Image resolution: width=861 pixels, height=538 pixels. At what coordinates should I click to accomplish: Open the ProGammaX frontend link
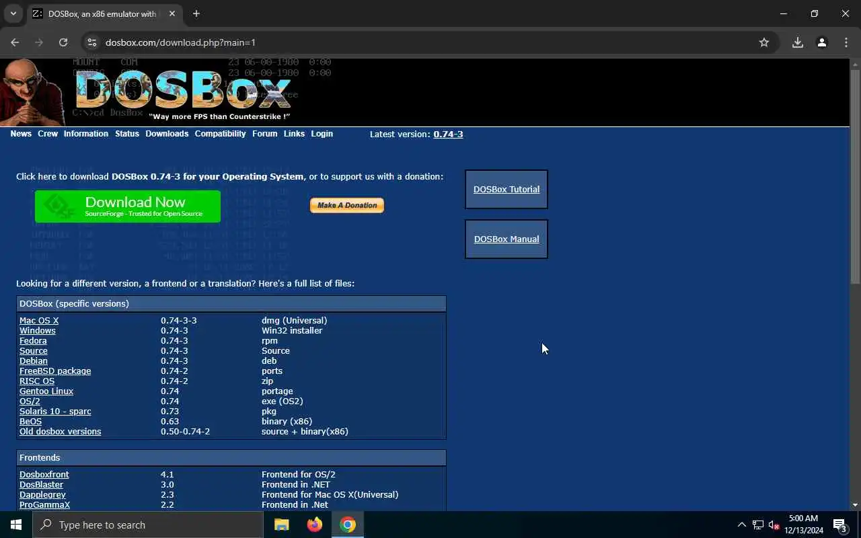(44, 505)
